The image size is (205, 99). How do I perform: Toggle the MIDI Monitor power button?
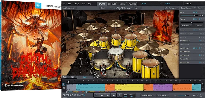(200, 55)
